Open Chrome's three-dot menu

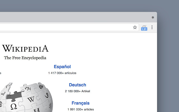click(152, 27)
